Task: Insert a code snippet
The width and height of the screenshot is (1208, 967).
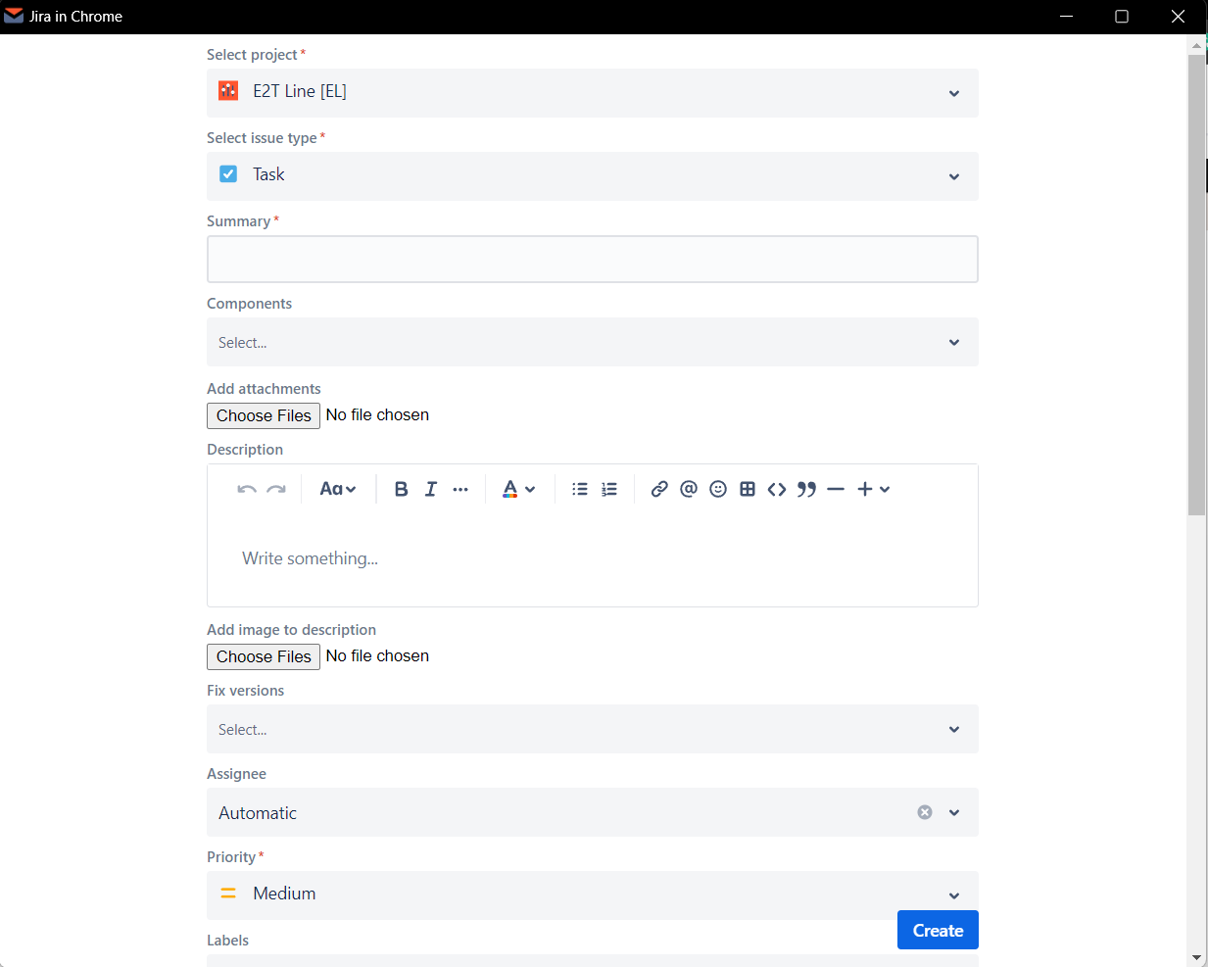Action: [777, 489]
